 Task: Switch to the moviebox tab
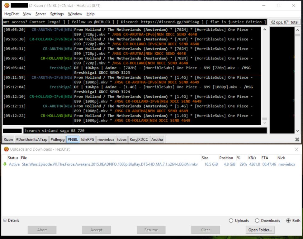[x=106, y=139]
